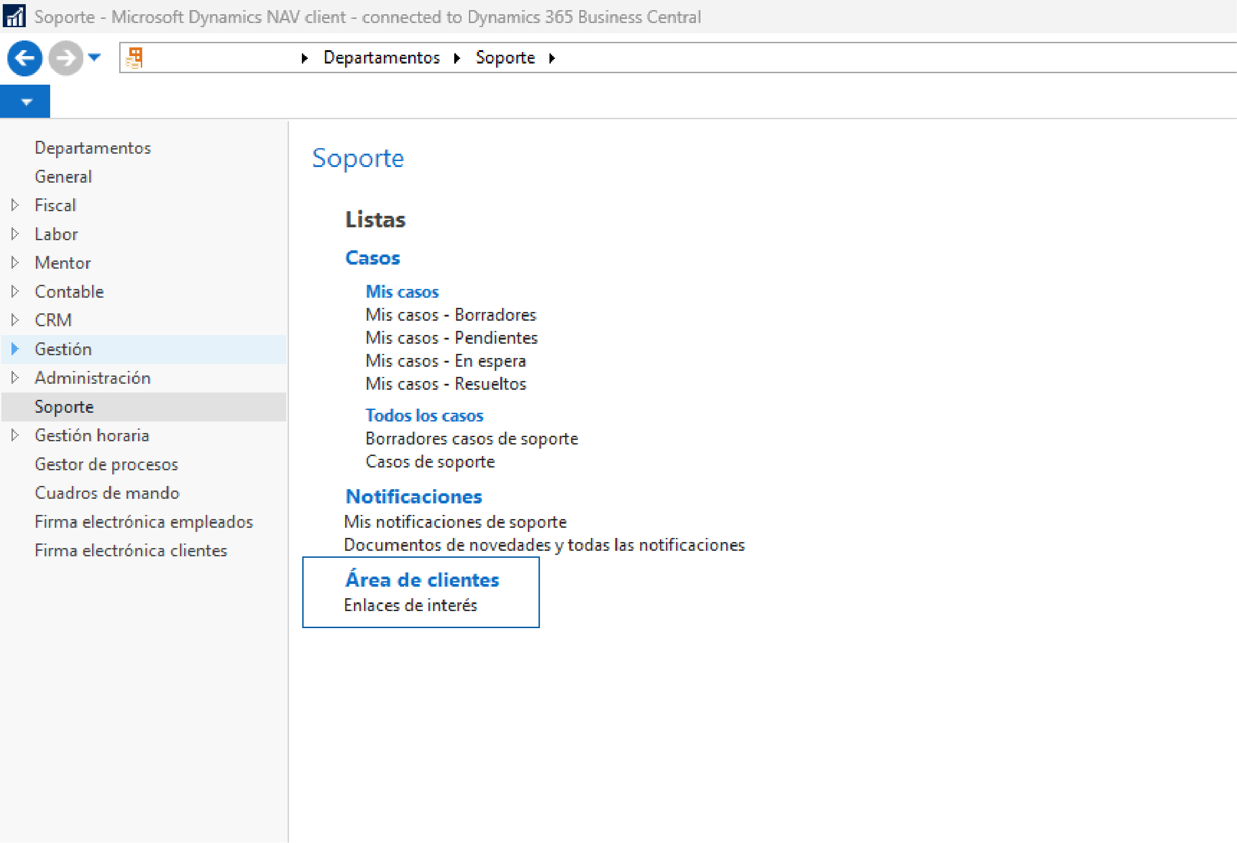Screen dimensions: 1237x843
Task: Expand the Gestión tree node
Action: click(x=15, y=349)
